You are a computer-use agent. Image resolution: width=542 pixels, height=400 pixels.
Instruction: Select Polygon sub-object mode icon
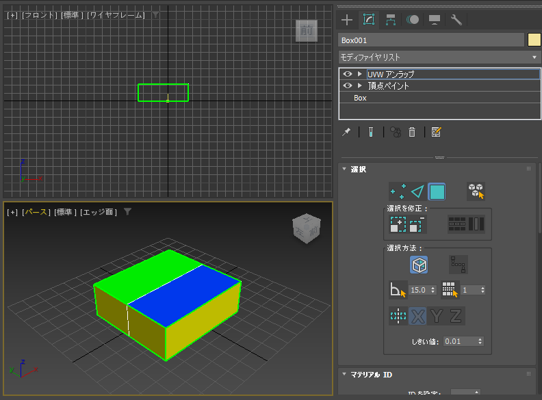click(437, 191)
